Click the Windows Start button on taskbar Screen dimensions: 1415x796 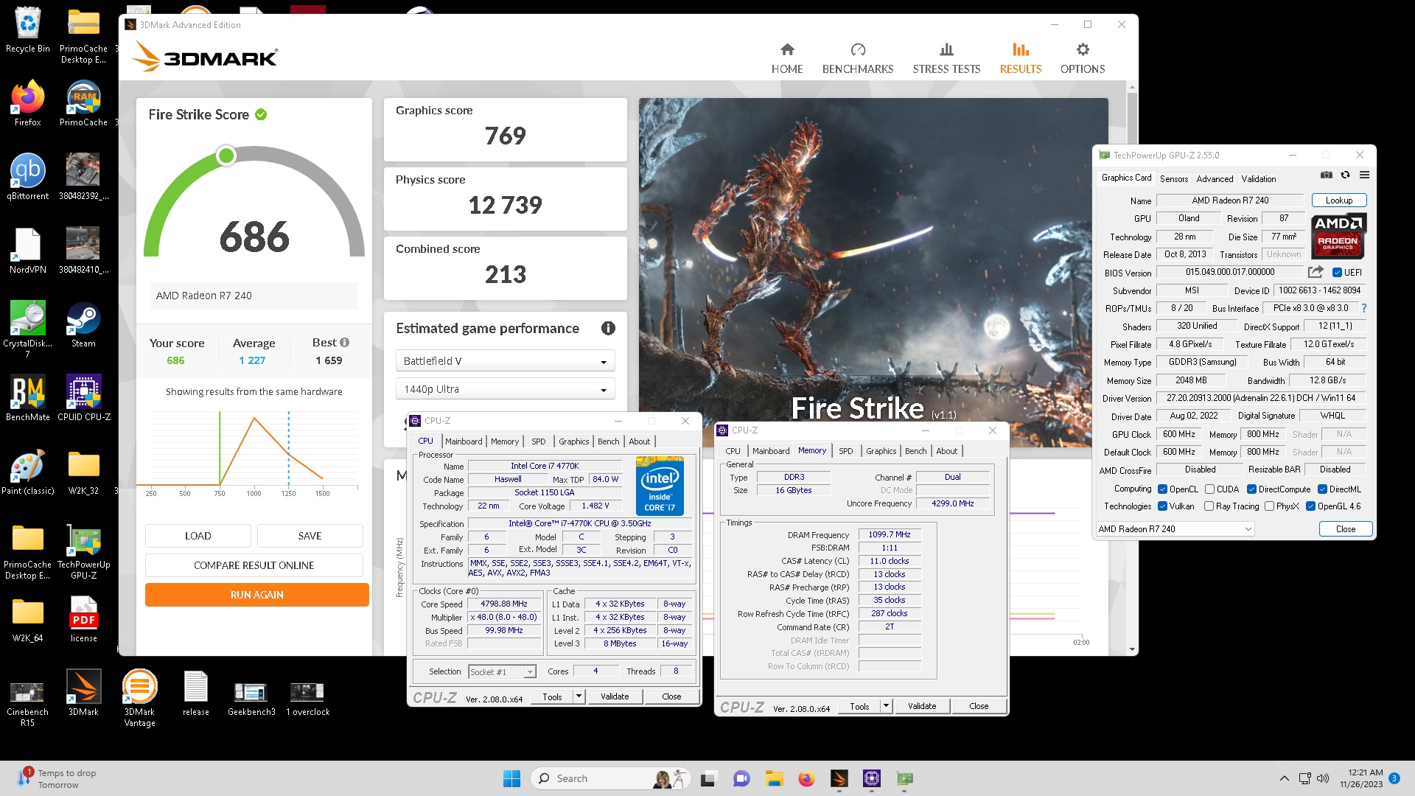pos(511,778)
